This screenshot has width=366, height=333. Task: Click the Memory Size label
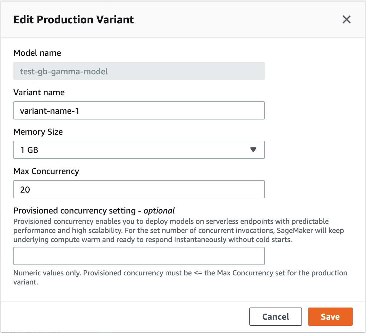pyautogui.click(x=38, y=132)
